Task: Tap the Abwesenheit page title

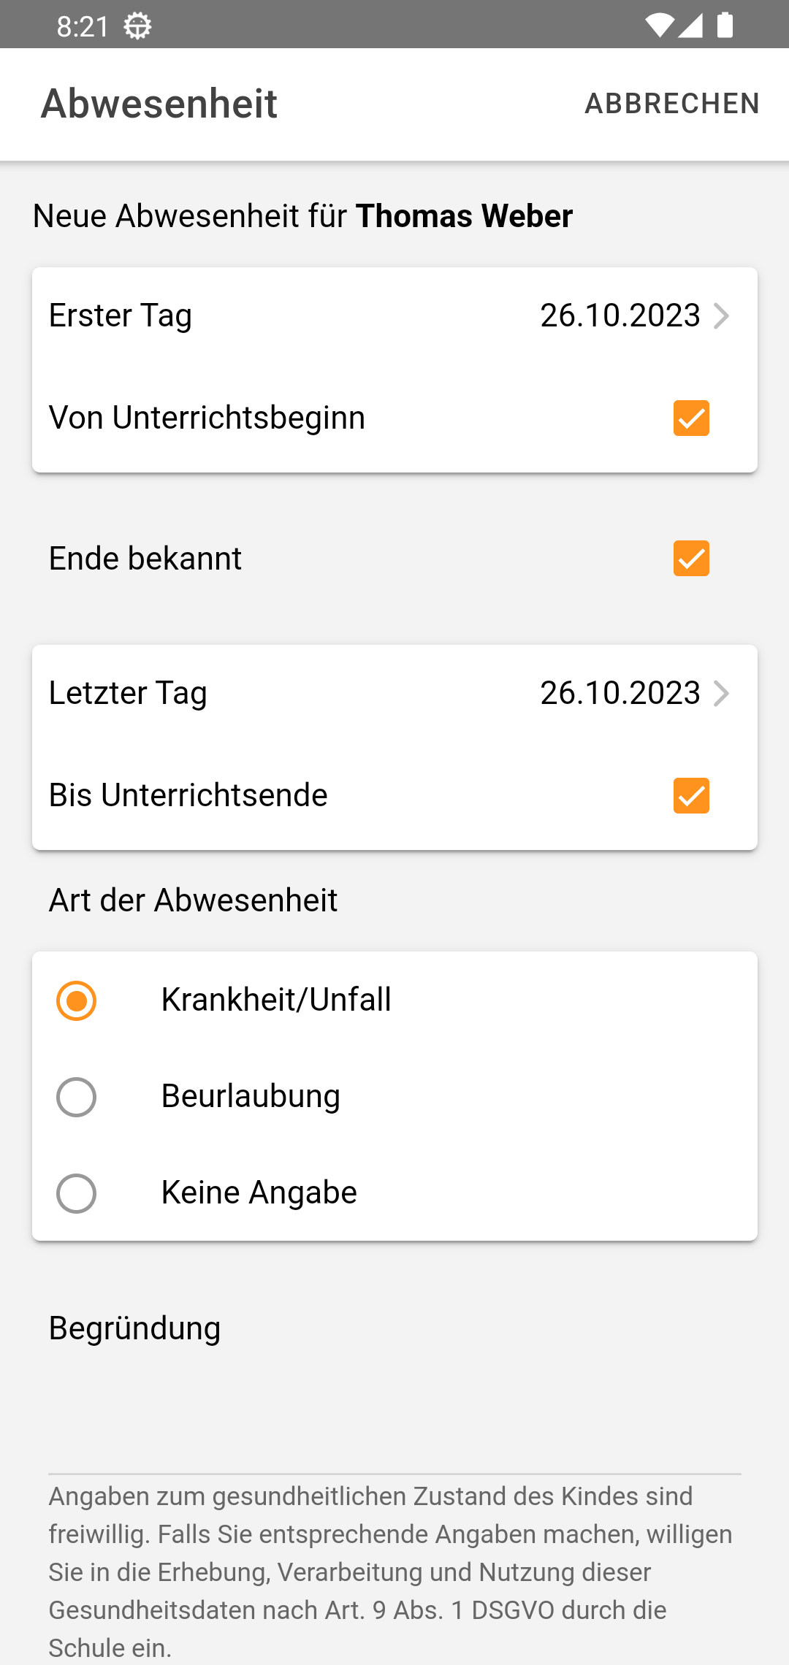Action: coord(159,104)
